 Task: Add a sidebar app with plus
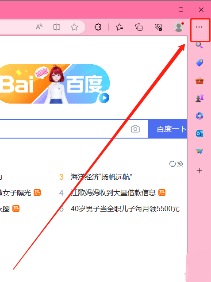199,171
